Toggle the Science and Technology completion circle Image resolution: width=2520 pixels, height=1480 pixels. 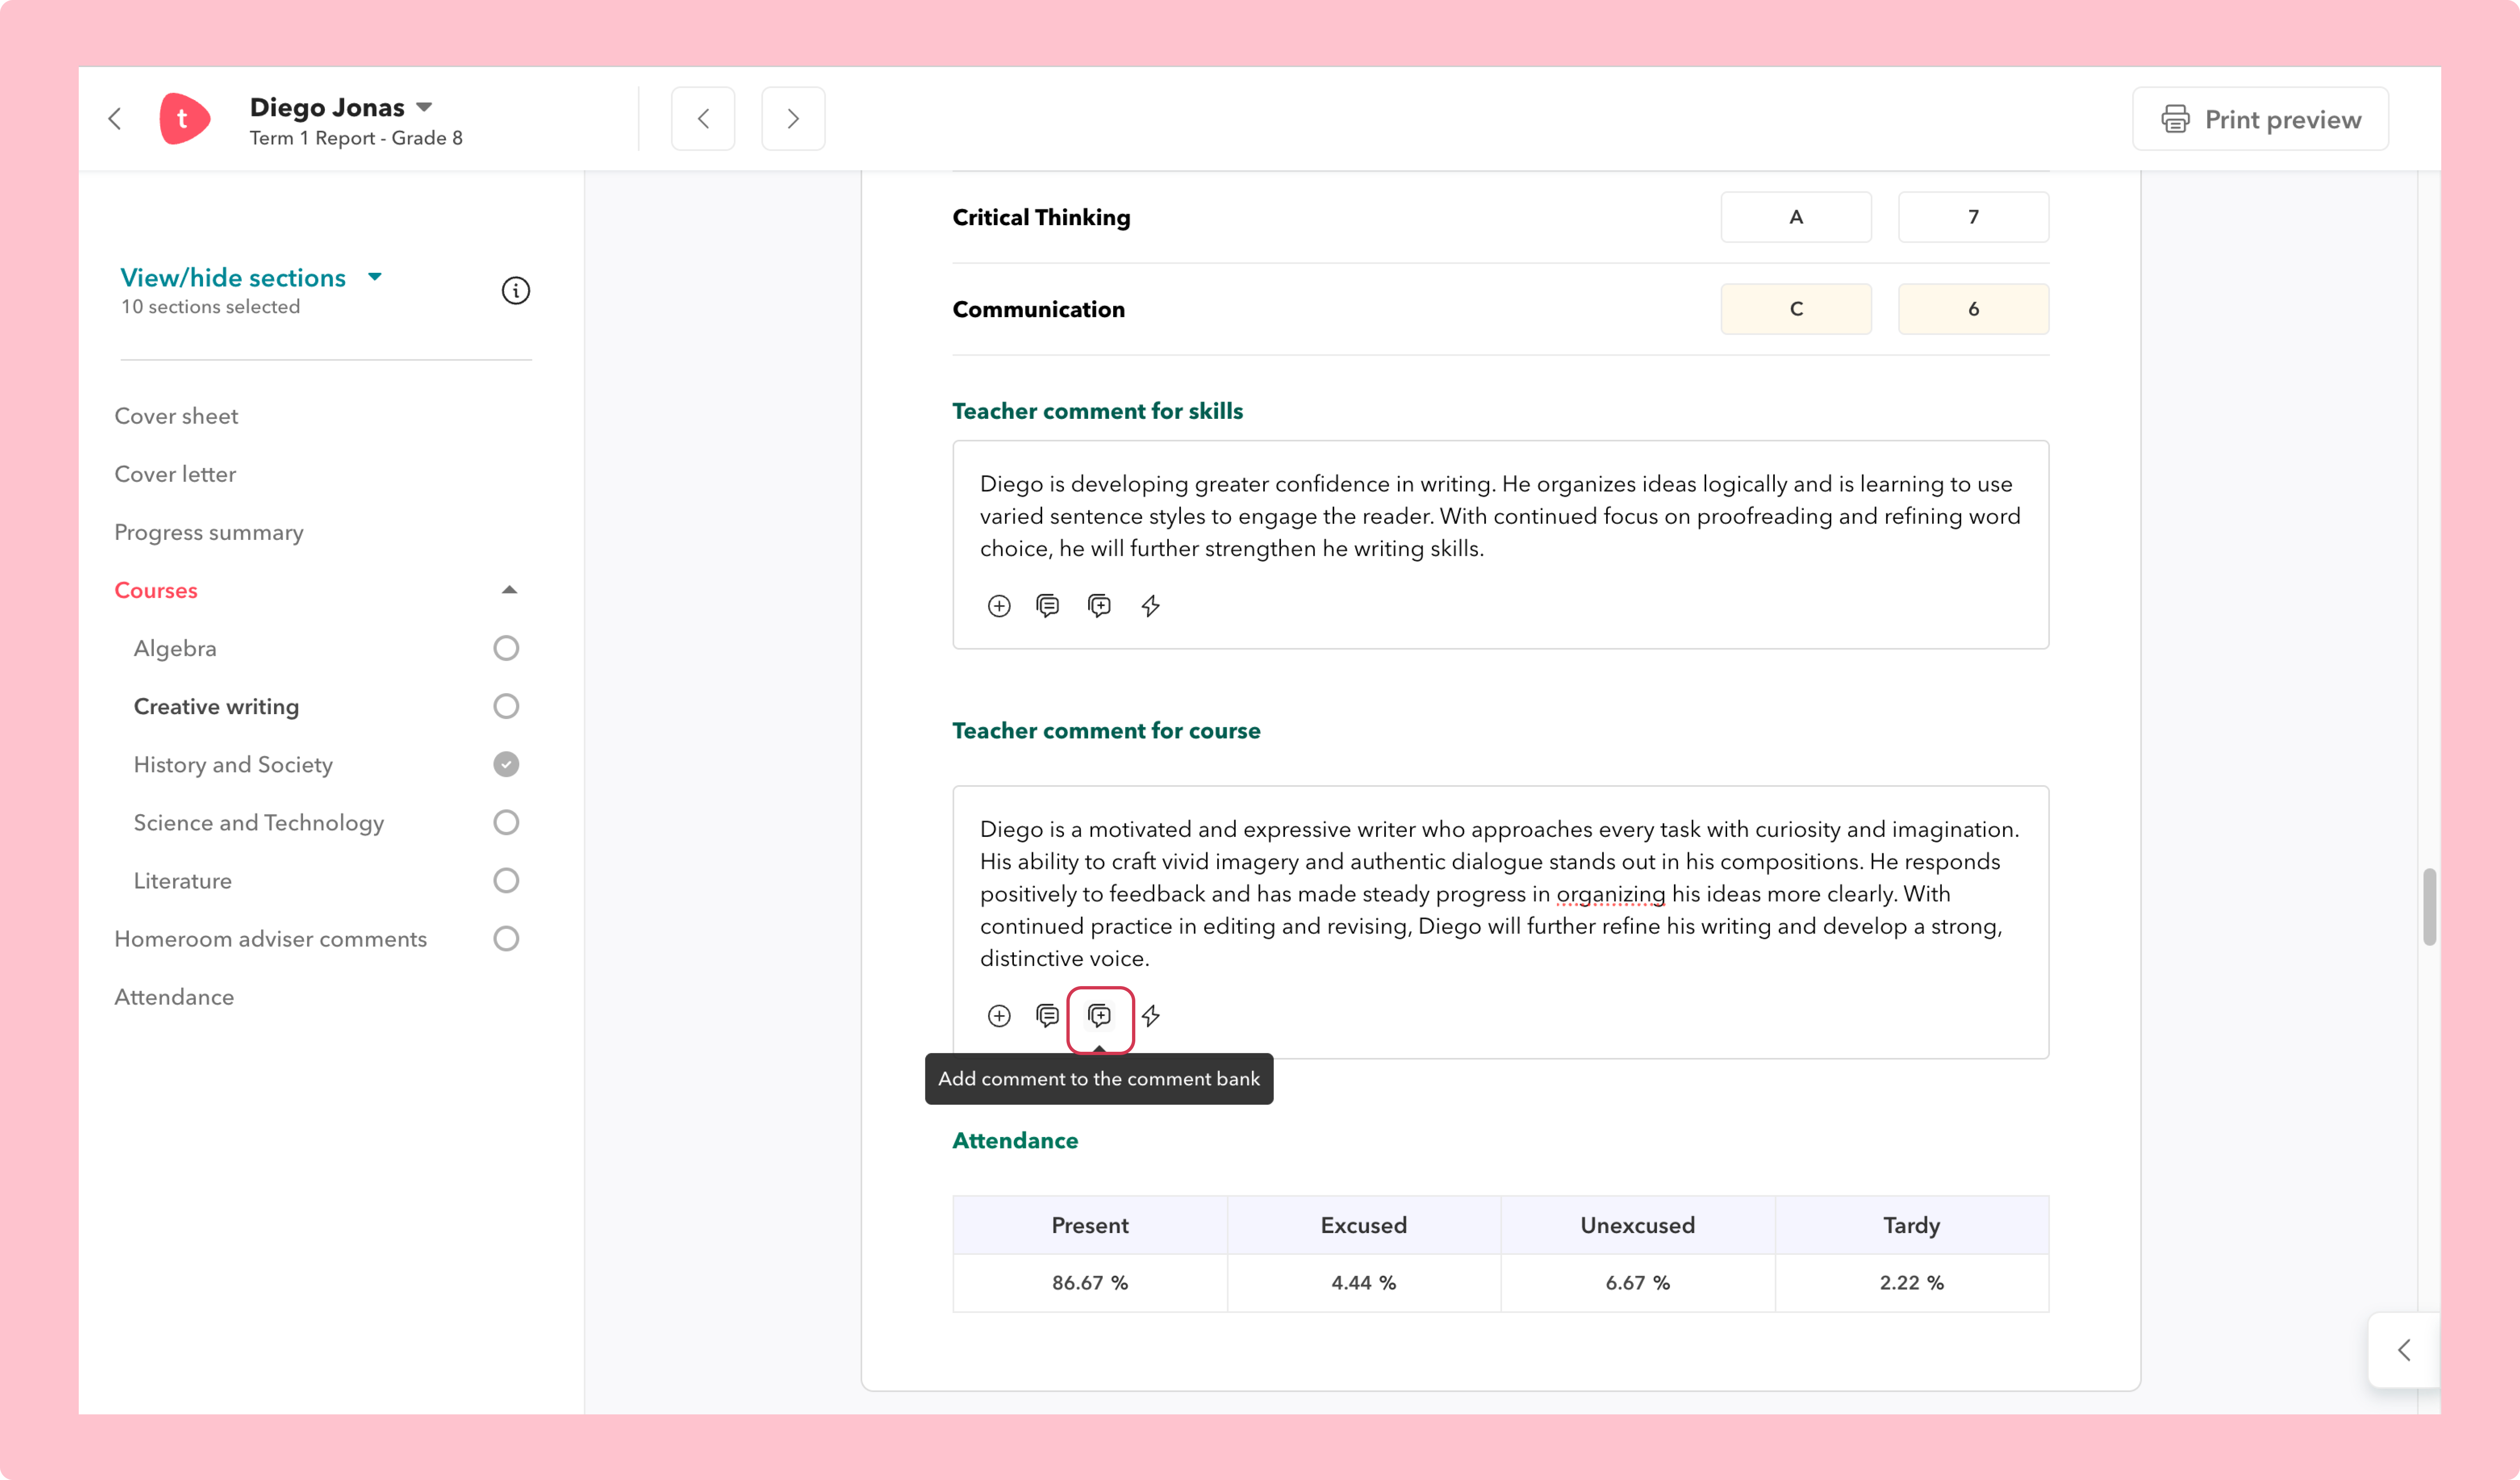point(506,822)
